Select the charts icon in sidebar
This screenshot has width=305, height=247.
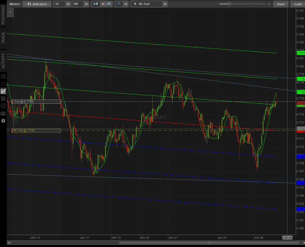point(3,91)
